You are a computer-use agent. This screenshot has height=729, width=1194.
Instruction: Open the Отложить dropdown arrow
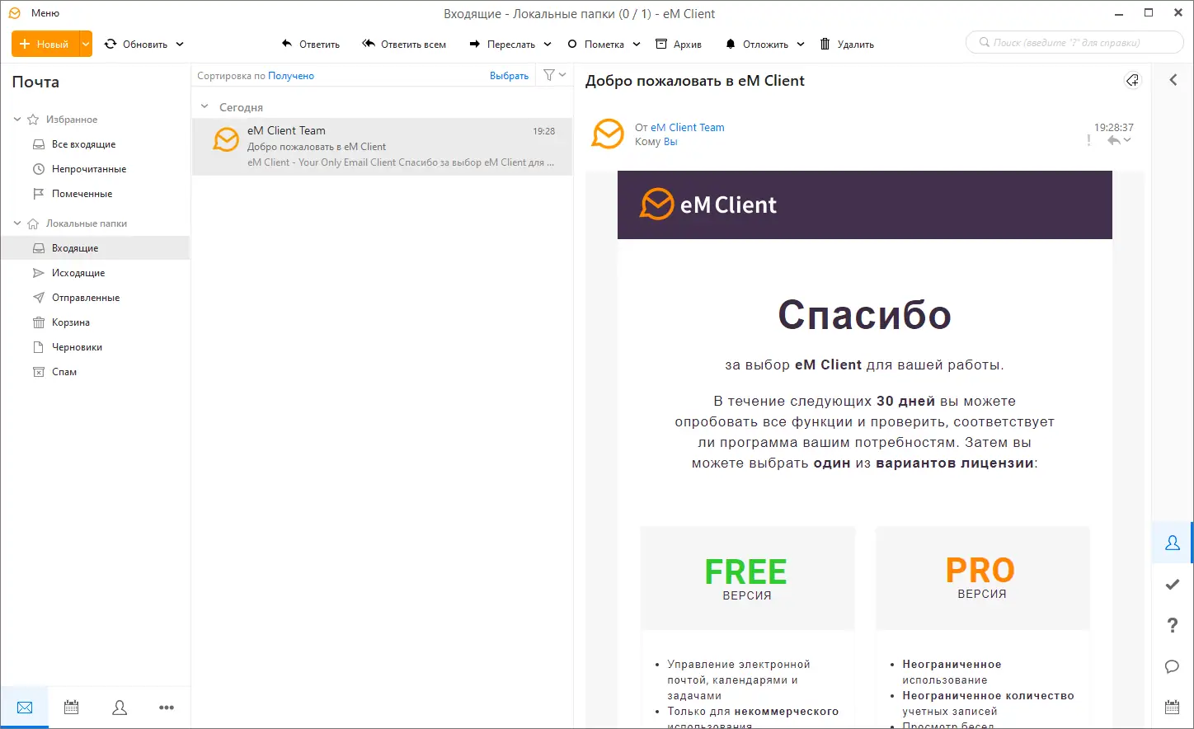801,45
